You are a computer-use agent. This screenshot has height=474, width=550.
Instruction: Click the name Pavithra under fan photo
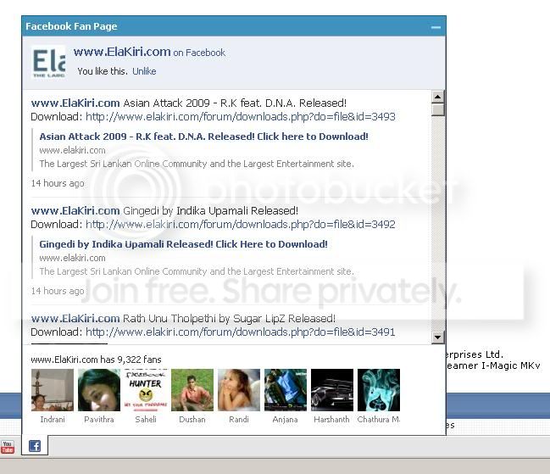(x=99, y=419)
